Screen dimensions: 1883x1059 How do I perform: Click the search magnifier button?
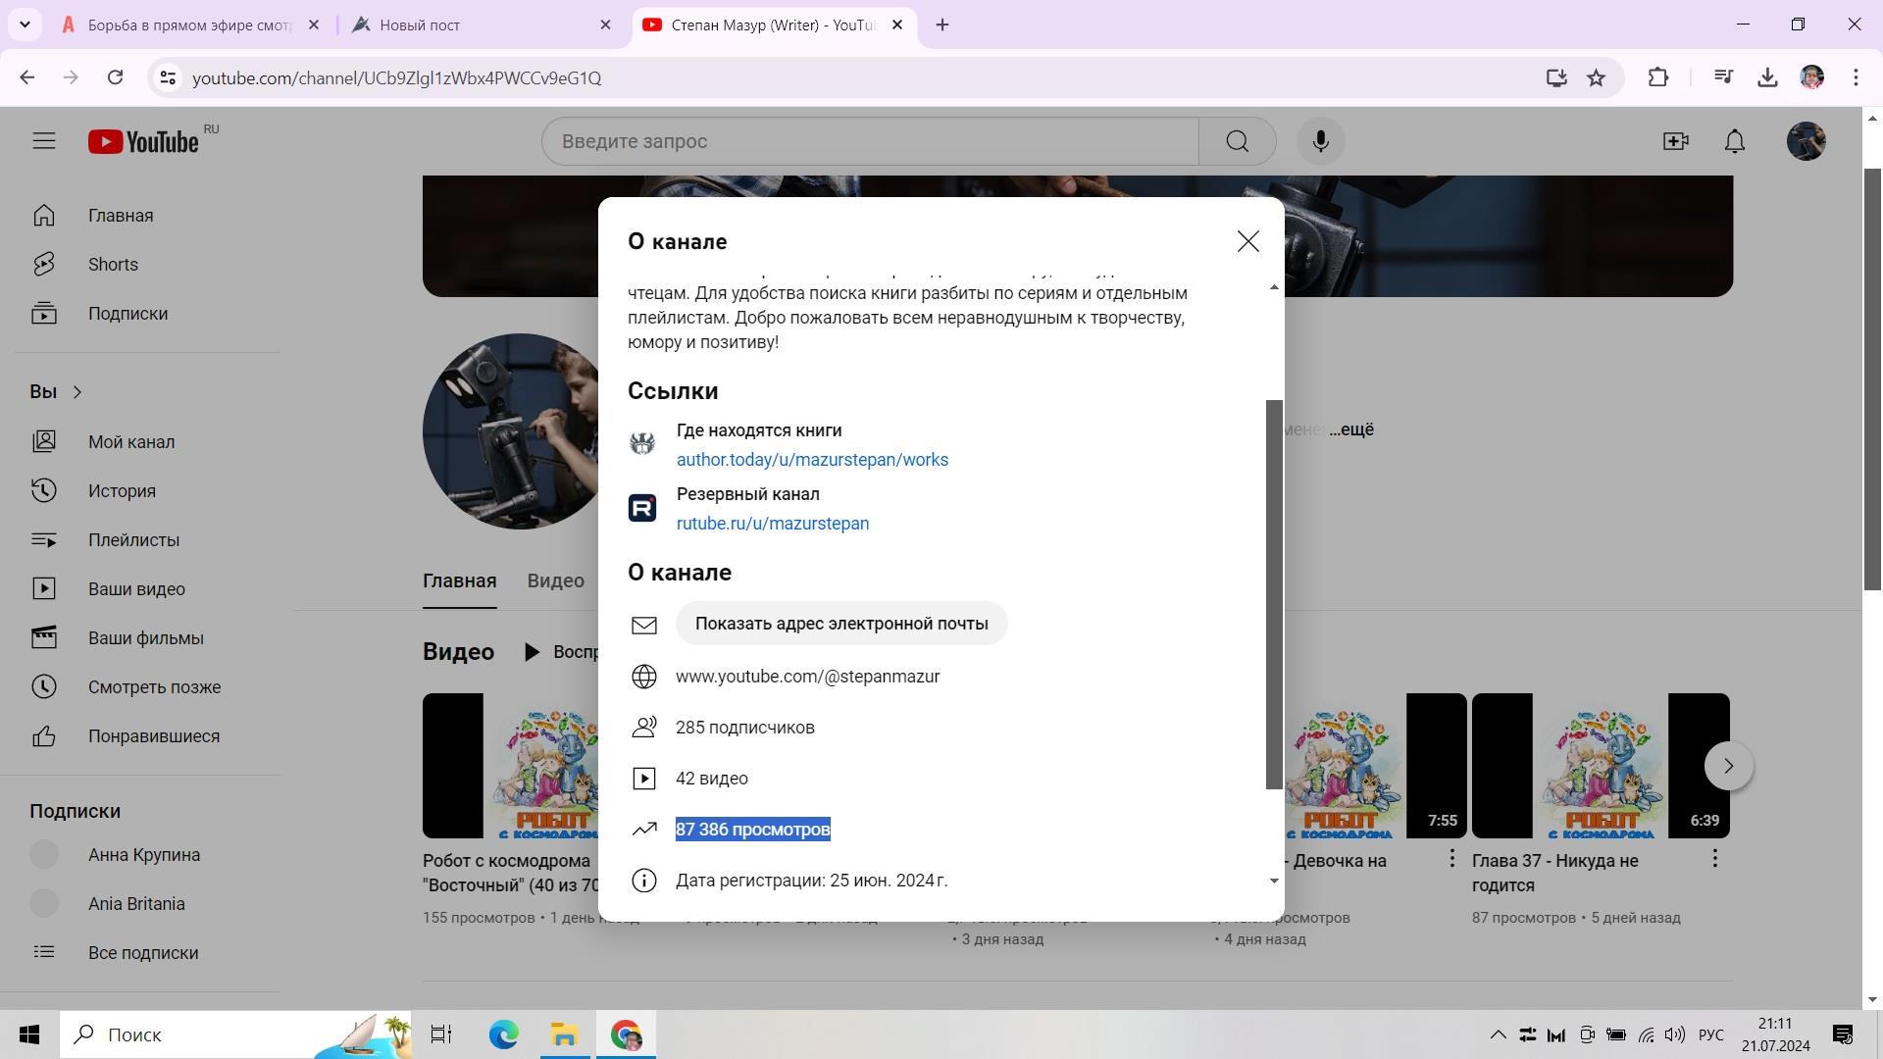(1237, 141)
